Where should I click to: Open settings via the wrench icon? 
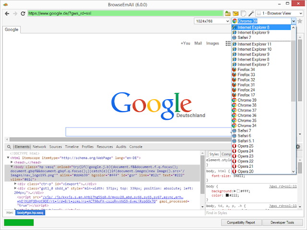pos(251,13)
